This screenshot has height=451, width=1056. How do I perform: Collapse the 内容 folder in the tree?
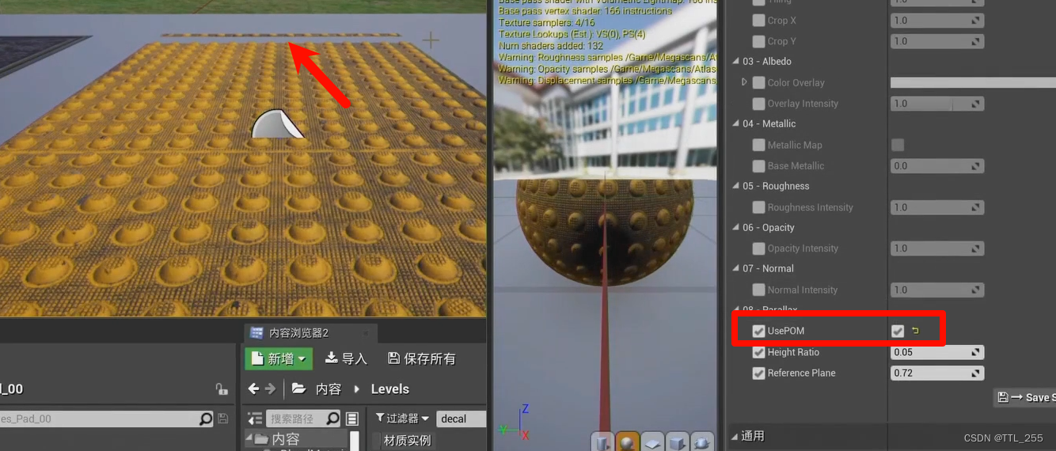point(249,438)
